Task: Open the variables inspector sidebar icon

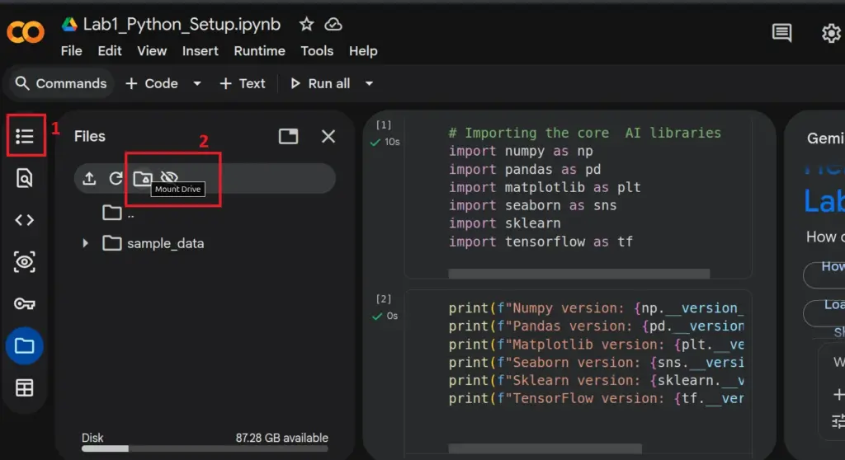Action: (24, 262)
